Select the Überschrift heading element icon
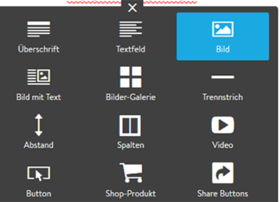Screen dimensions: 280x202 coord(39,29)
